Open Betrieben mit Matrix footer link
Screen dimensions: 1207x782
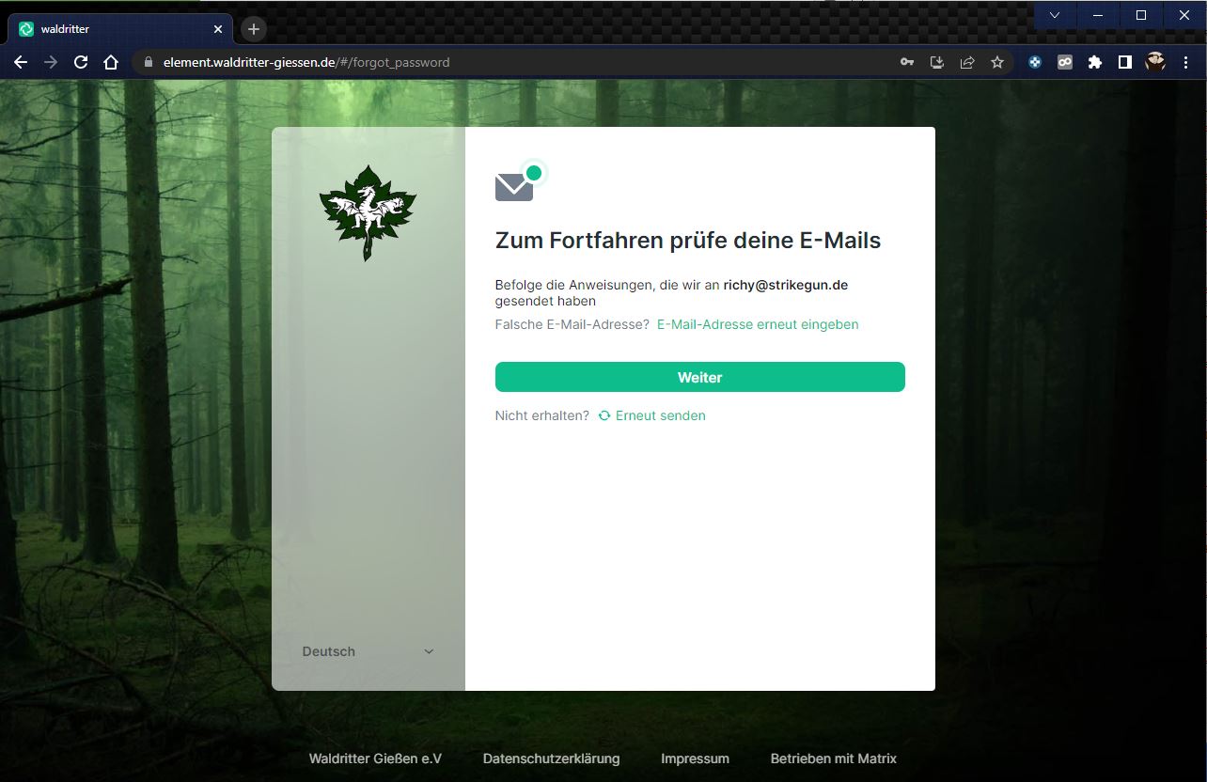tap(833, 759)
